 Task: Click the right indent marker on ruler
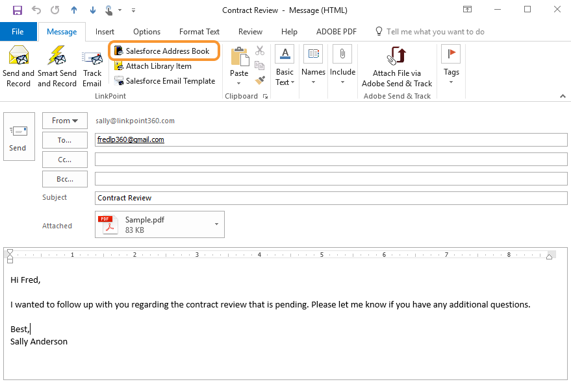[x=549, y=256]
